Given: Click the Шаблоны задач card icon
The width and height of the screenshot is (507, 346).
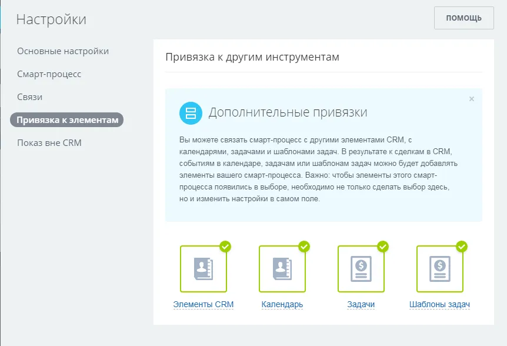Looking at the screenshot, I should click(440, 268).
